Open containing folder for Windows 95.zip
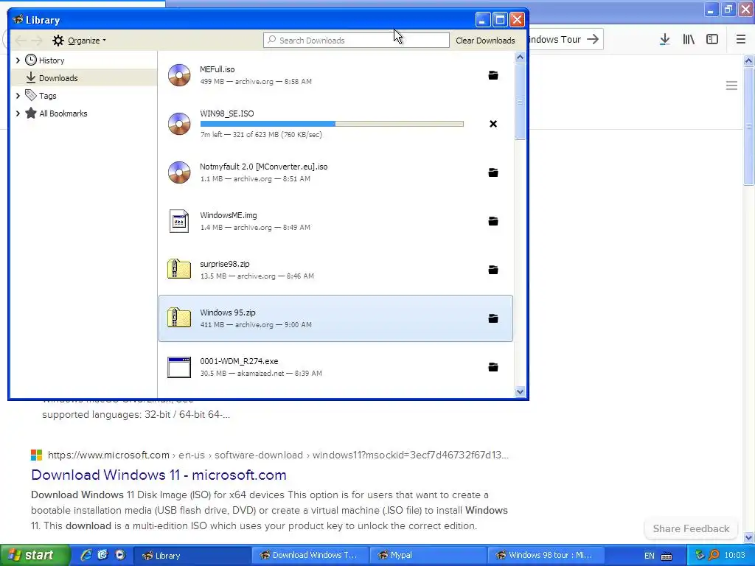The image size is (755, 566). pos(493,318)
